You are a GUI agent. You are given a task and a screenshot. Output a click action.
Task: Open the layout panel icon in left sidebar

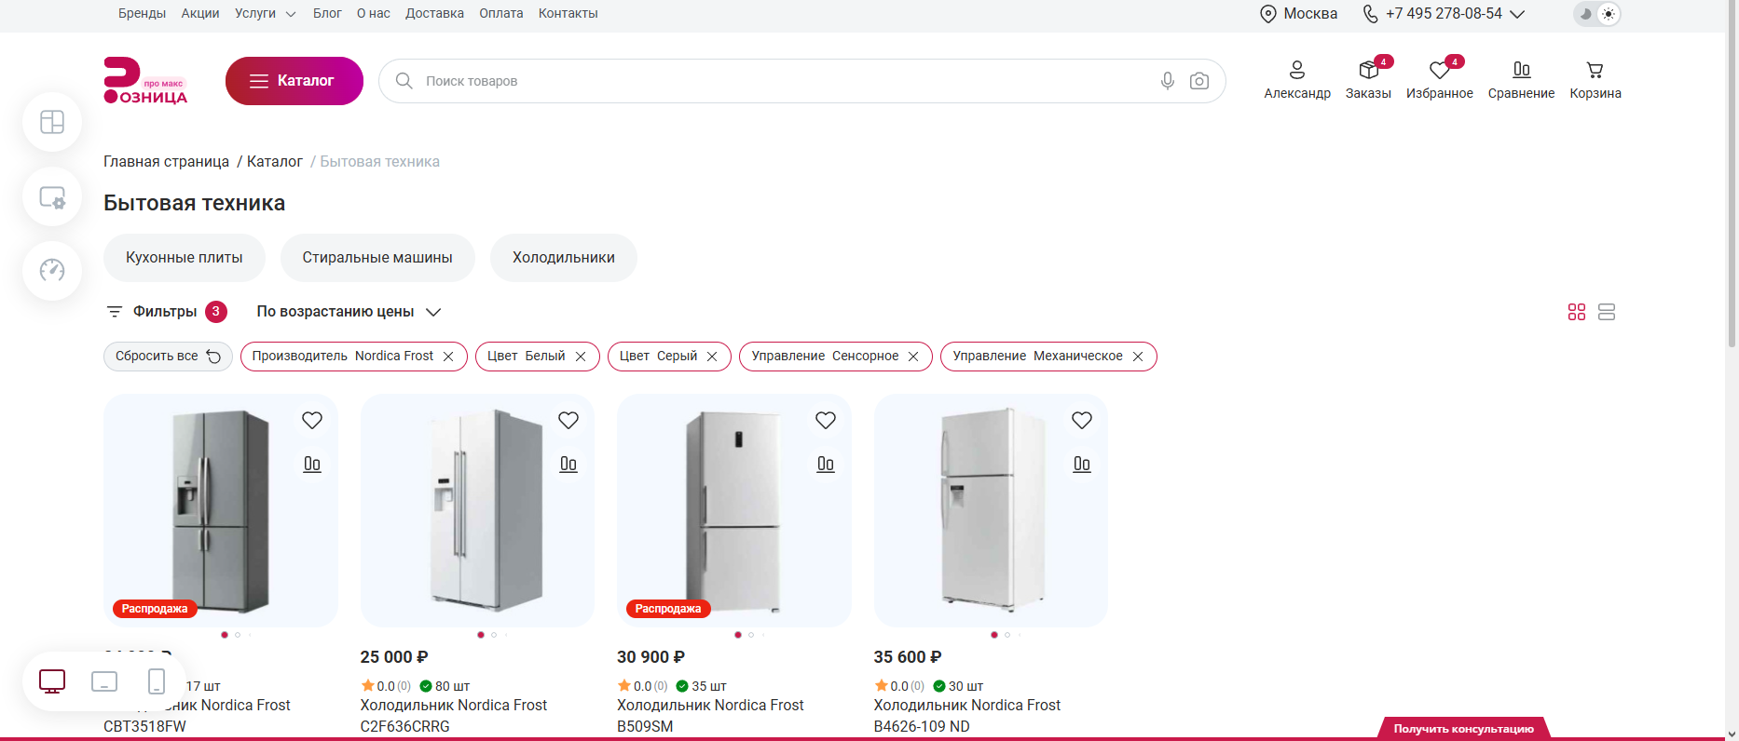coord(52,122)
